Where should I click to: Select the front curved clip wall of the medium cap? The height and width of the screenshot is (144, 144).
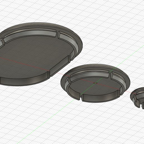point(101,97)
